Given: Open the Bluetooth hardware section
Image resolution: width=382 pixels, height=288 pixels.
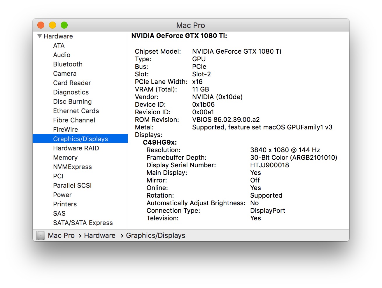Looking at the screenshot, I should (x=68, y=64).
